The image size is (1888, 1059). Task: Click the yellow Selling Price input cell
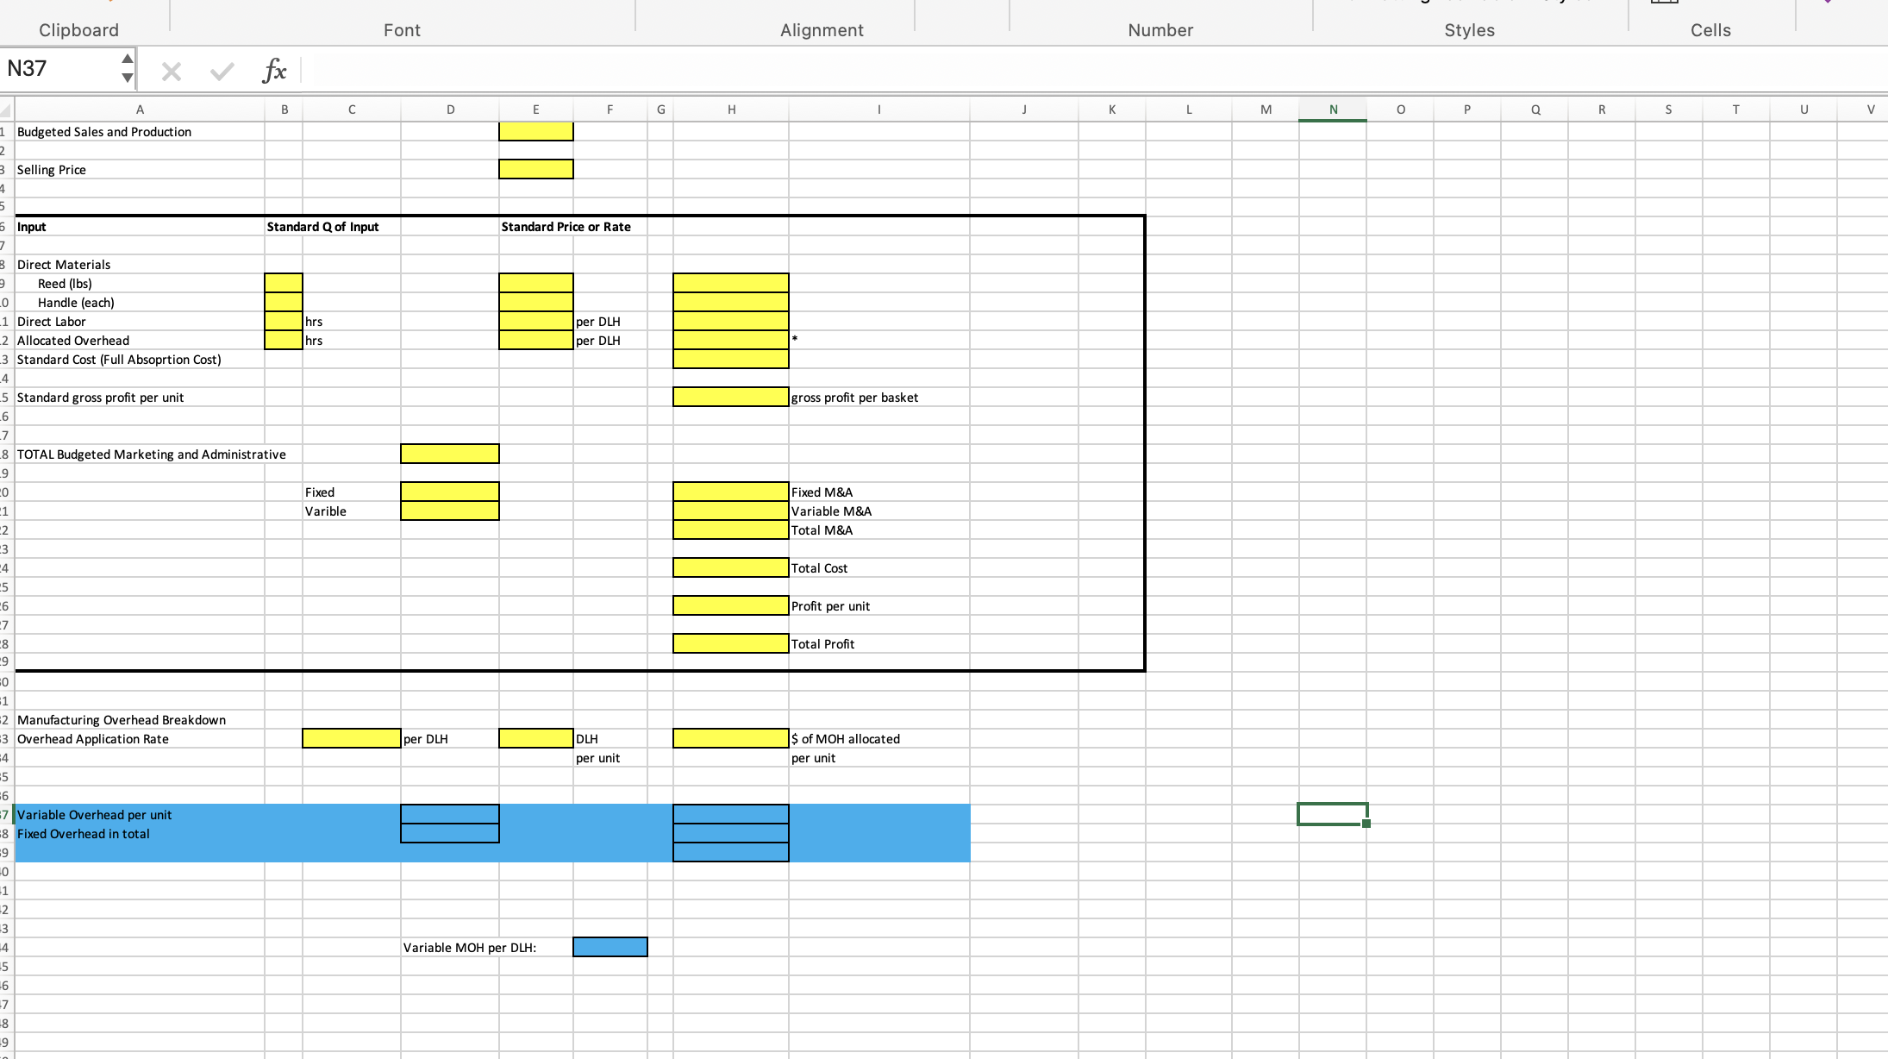[535, 170]
